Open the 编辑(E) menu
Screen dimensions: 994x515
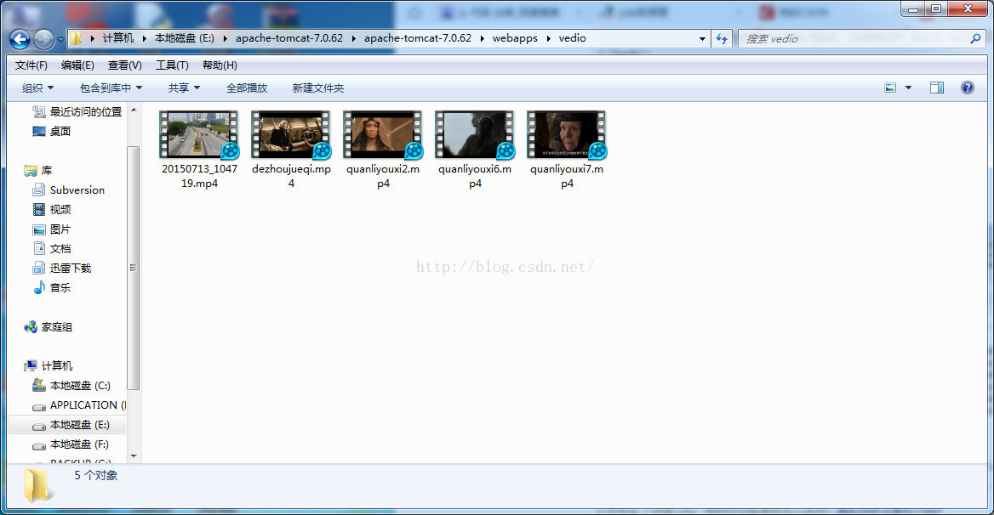[77, 65]
